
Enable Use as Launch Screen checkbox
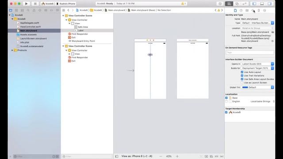point(242,83)
